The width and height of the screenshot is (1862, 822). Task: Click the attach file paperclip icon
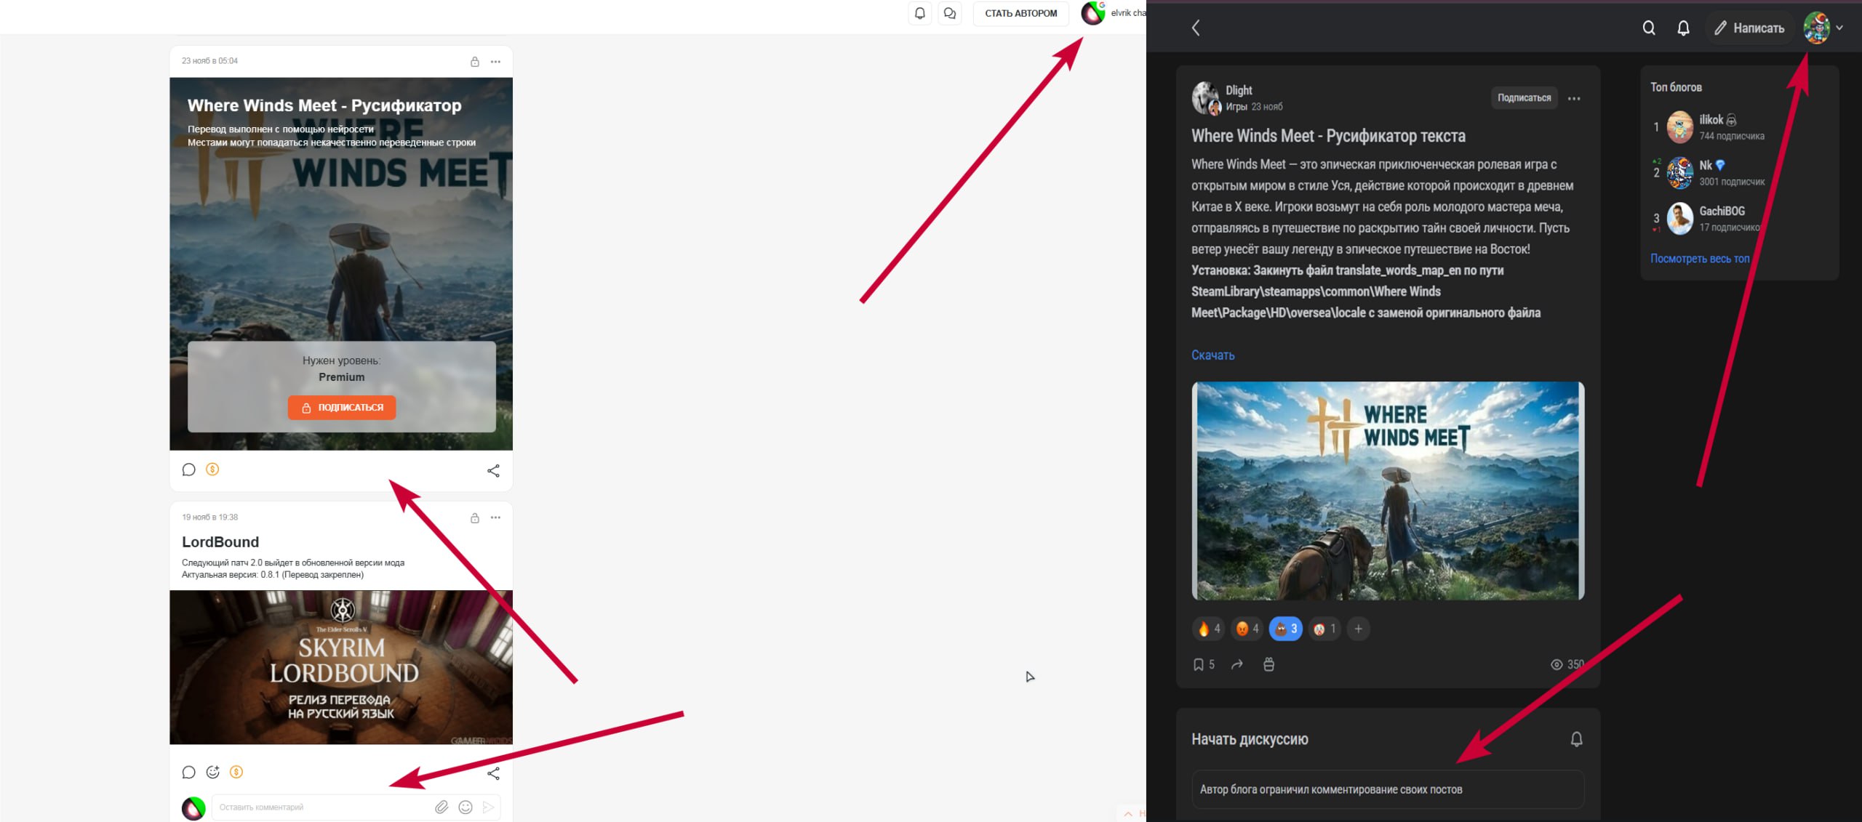pyautogui.click(x=441, y=807)
